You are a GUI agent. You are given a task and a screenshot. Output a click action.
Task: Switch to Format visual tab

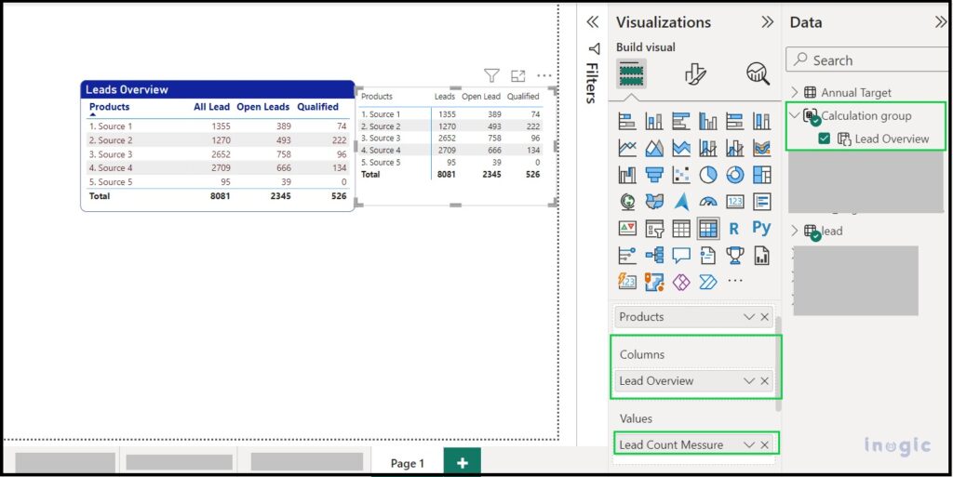(695, 73)
